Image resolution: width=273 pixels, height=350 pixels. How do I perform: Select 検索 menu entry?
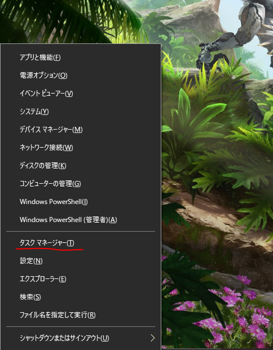tap(81, 297)
